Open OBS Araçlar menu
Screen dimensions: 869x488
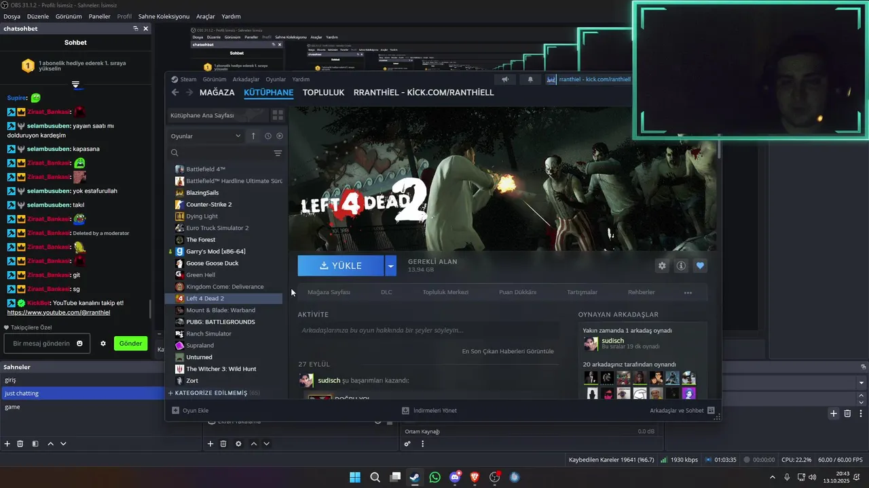[206, 16]
